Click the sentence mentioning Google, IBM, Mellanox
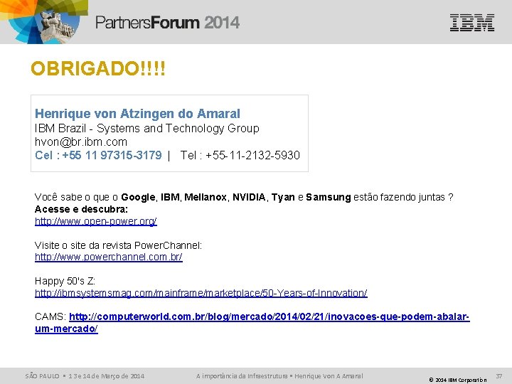Image resolution: width=512 pixels, height=384 pixels. click(244, 197)
